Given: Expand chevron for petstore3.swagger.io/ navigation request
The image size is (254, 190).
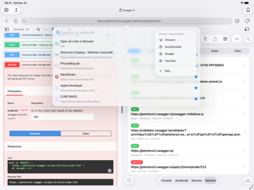Looking at the screenshot, I should pos(244,150).
